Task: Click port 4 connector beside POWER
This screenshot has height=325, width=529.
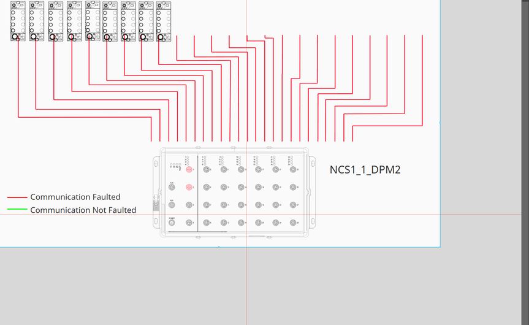Action: 189,223
